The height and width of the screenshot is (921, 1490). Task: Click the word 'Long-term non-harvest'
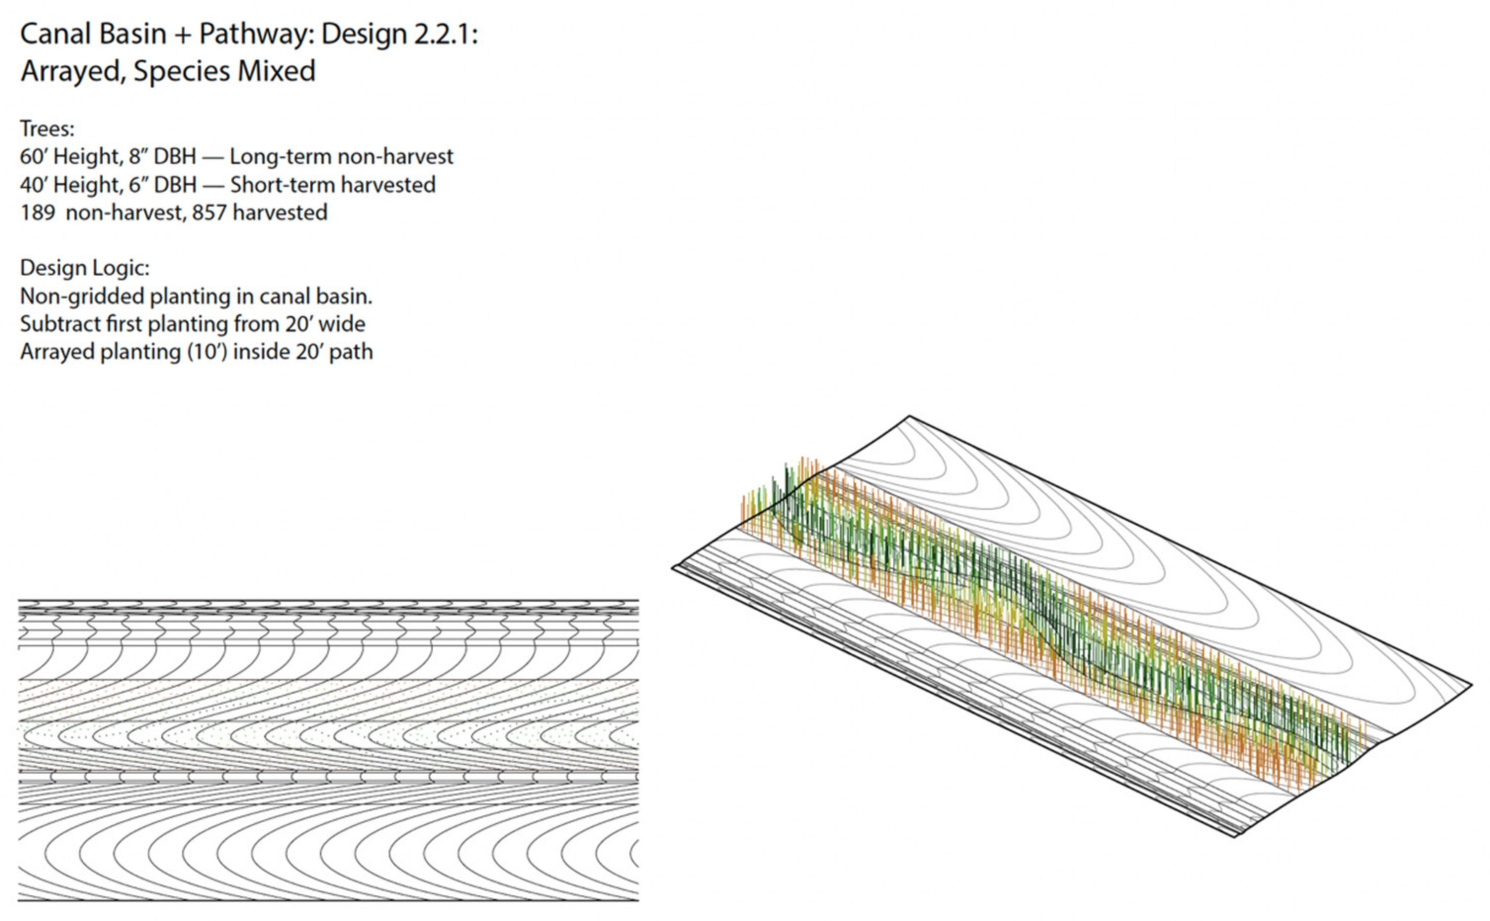point(341,157)
